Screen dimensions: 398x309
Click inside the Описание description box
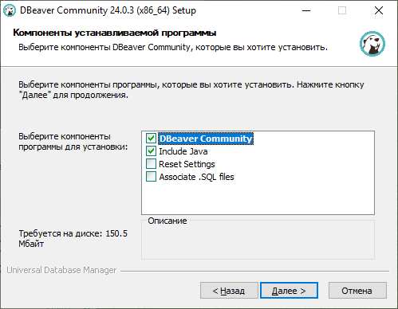pos(258,241)
